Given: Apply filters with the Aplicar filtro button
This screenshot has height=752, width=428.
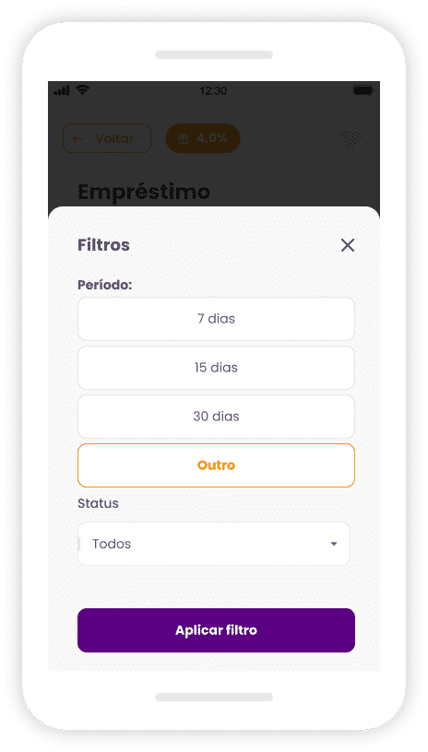Looking at the screenshot, I should point(216,630).
